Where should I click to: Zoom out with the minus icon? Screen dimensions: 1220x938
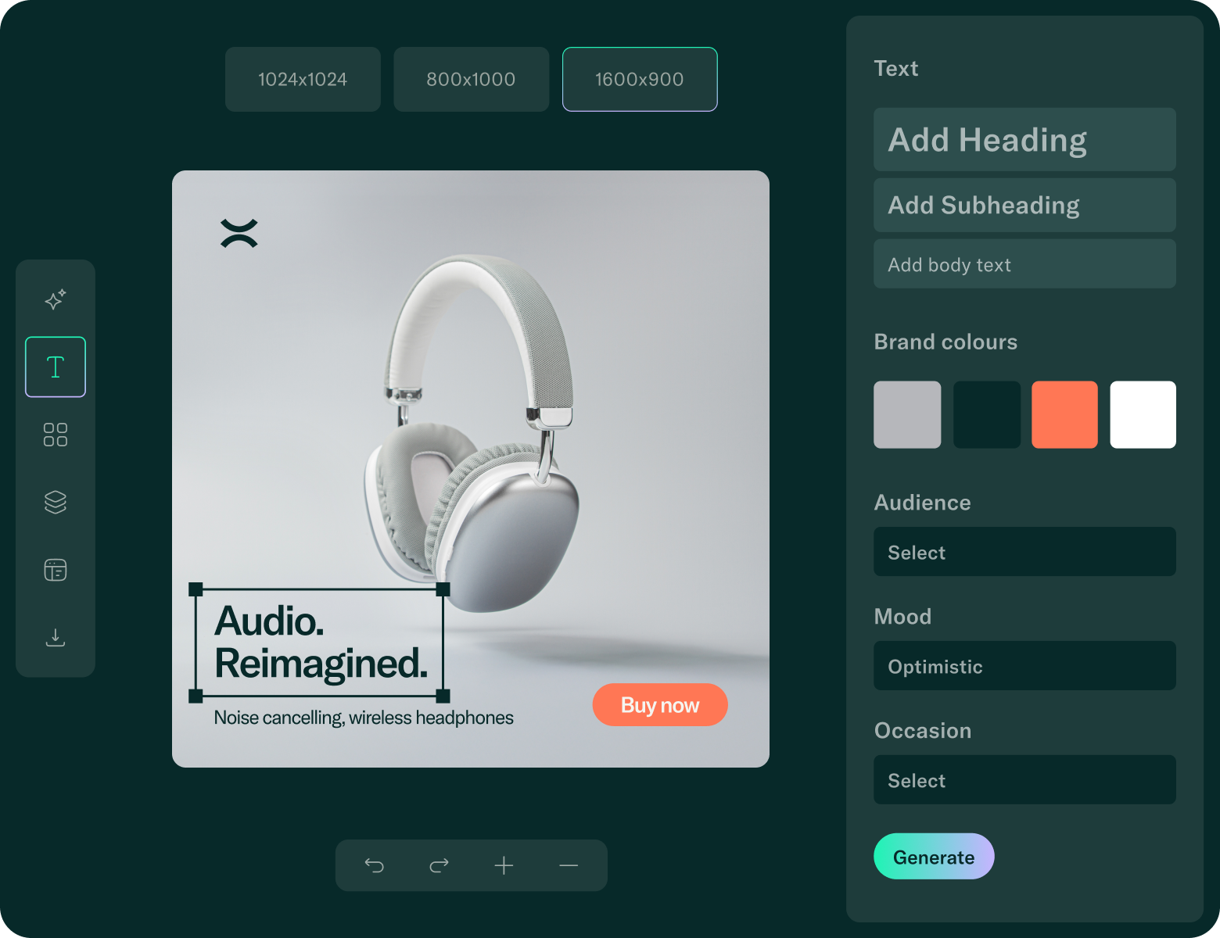[x=569, y=865]
